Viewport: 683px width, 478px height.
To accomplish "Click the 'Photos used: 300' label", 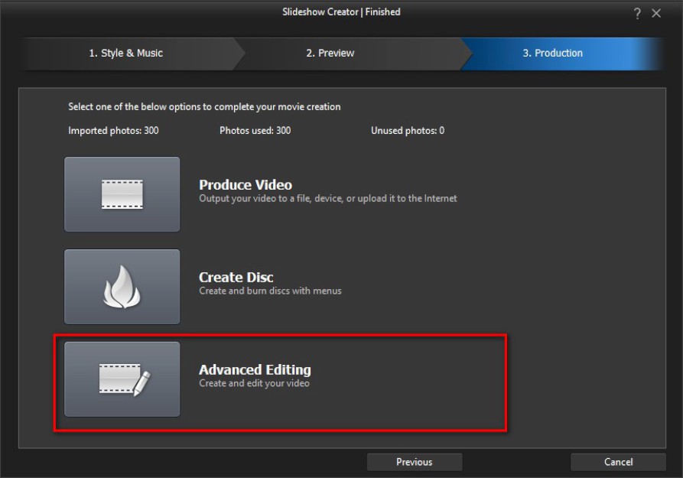I will click(x=255, y=130).
